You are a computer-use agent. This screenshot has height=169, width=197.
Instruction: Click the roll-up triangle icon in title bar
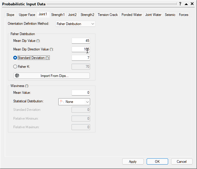(186, 4)
